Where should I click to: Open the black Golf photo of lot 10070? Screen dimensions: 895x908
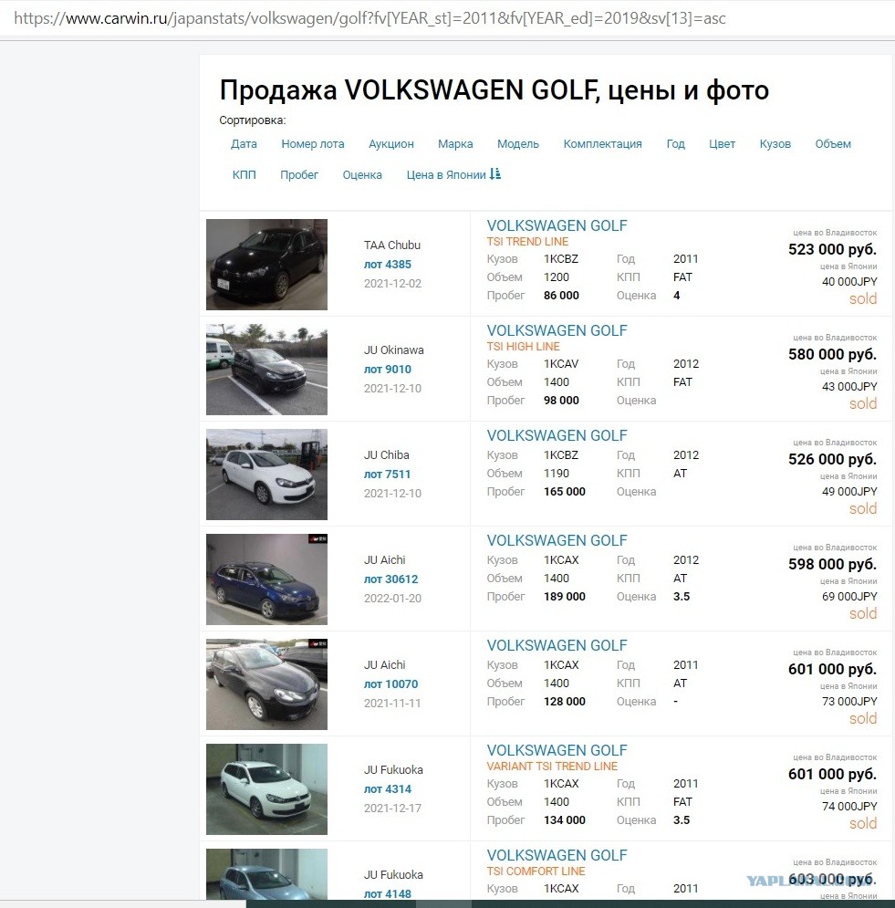(267, 684)
